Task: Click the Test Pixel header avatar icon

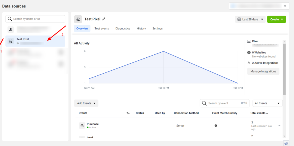Action: (x=78, y=19)
